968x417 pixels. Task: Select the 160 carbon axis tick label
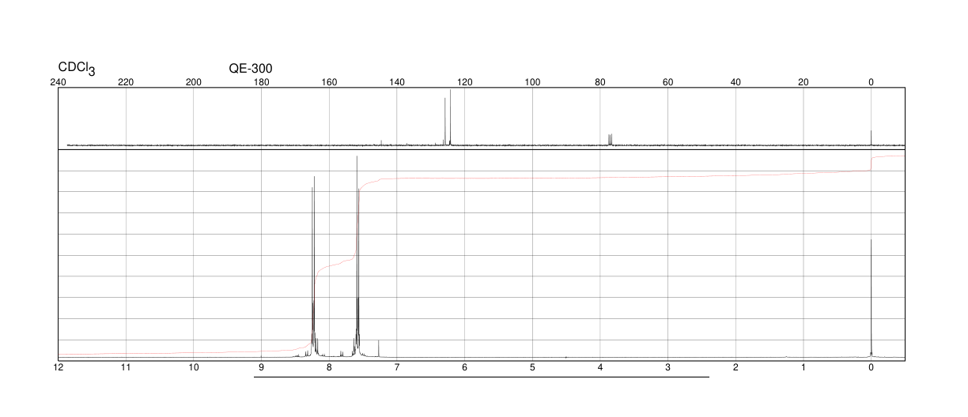click(x=329, y=82)
